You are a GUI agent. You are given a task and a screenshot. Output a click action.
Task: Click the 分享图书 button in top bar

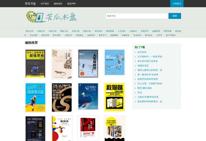coord(177,4)
